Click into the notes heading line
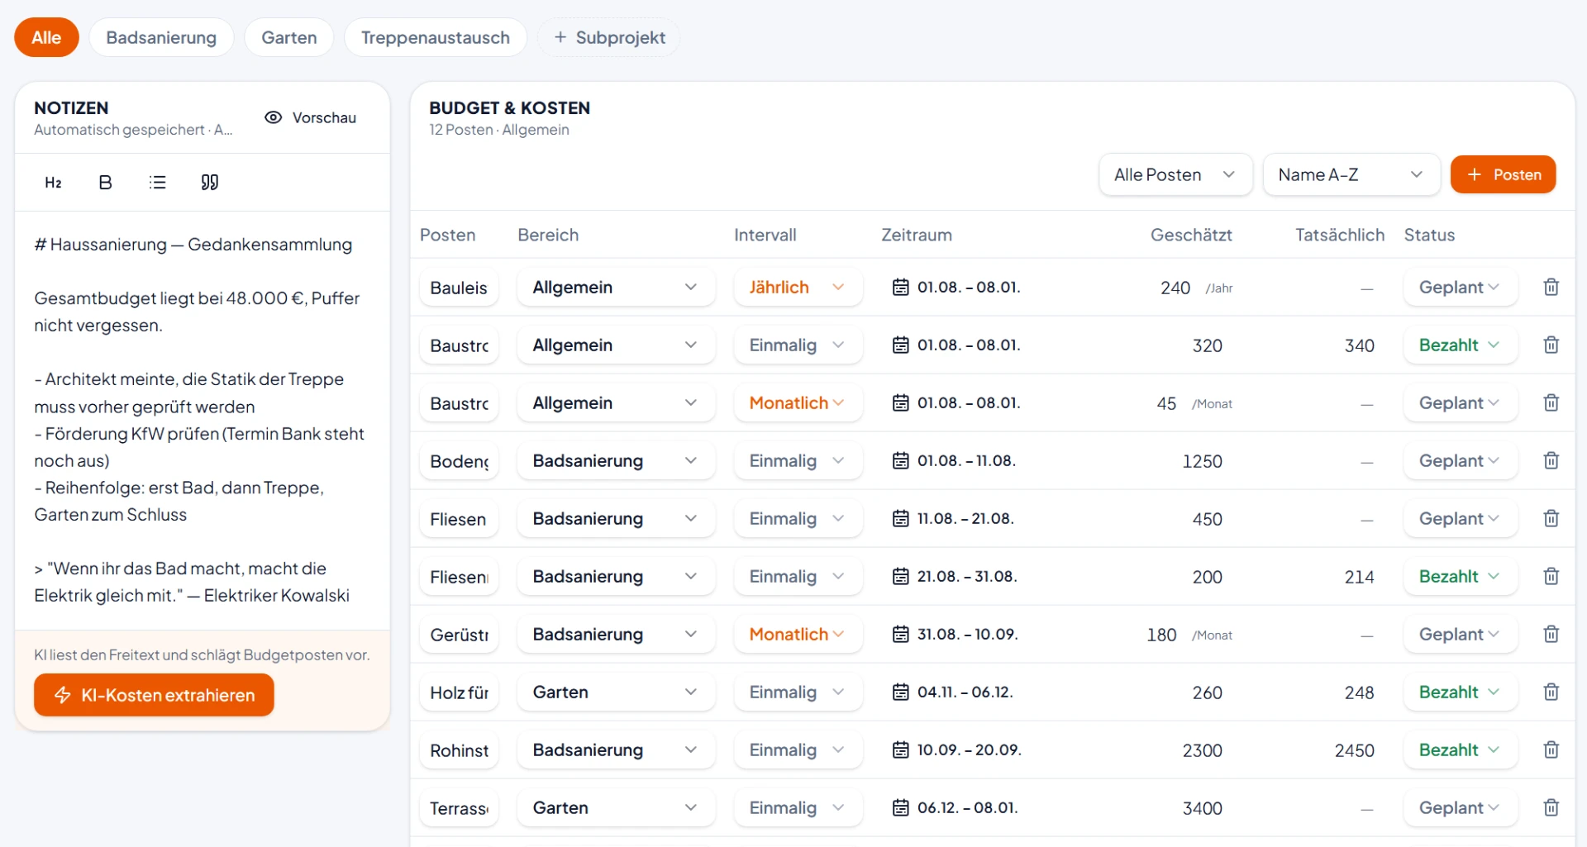 [x=193, y=245]
